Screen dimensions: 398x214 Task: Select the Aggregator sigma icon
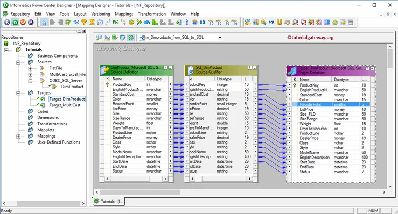pos(92,22)
